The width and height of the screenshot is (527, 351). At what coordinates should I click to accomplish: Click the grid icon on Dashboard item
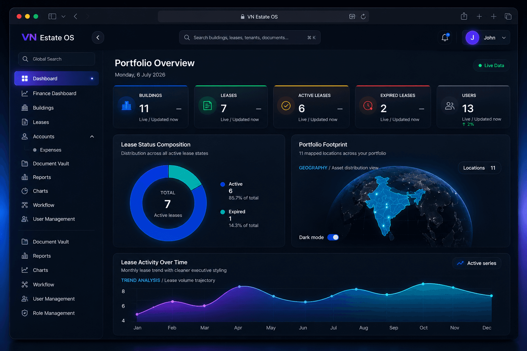tap(25, 78)
